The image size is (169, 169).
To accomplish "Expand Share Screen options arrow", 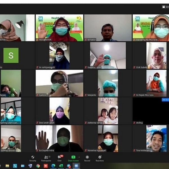I will (79, 157).
